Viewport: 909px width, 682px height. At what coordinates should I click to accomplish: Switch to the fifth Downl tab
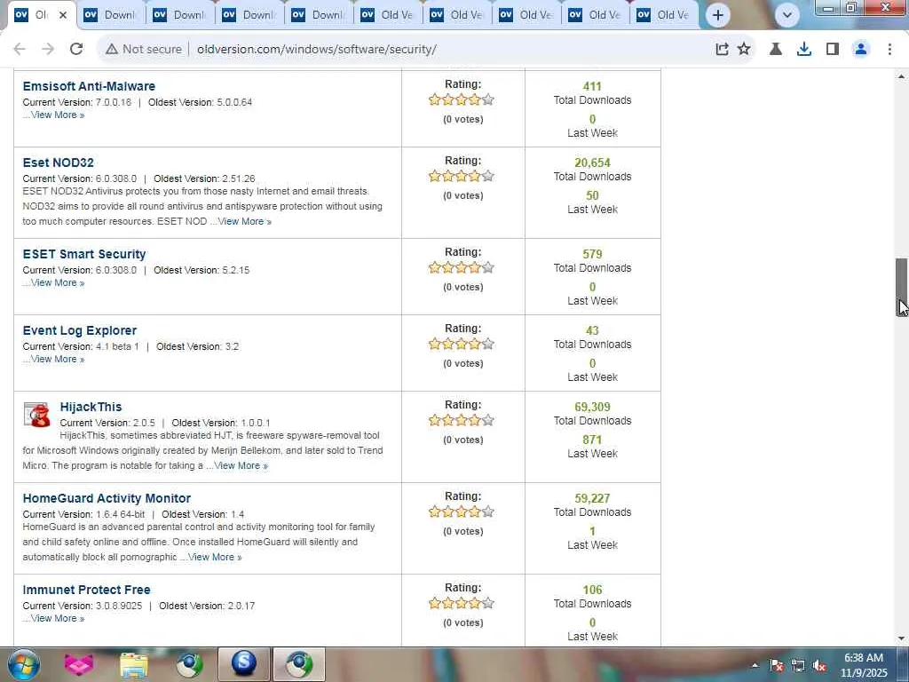318,15
